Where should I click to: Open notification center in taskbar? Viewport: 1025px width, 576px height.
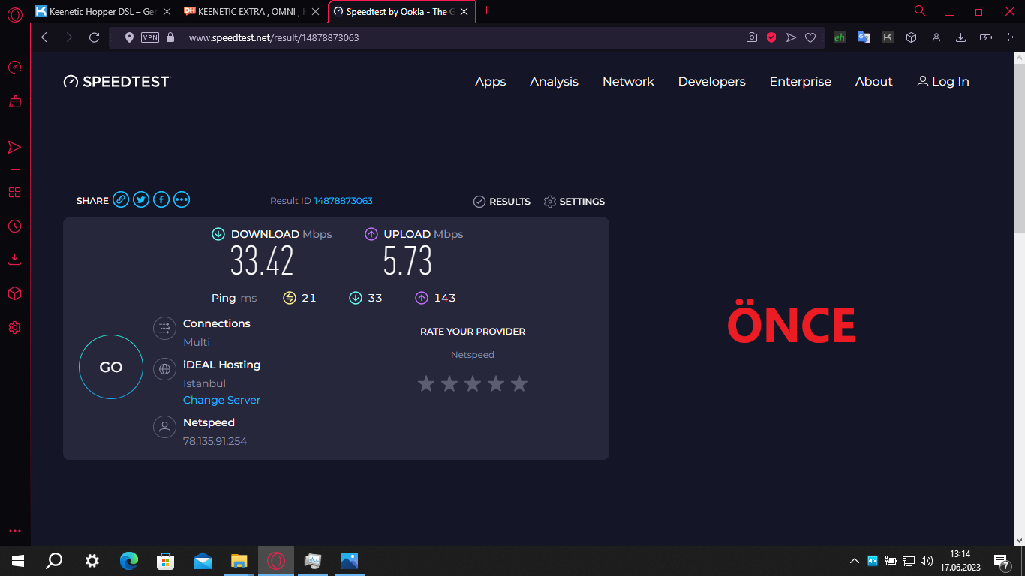[x=1001, y=561]
